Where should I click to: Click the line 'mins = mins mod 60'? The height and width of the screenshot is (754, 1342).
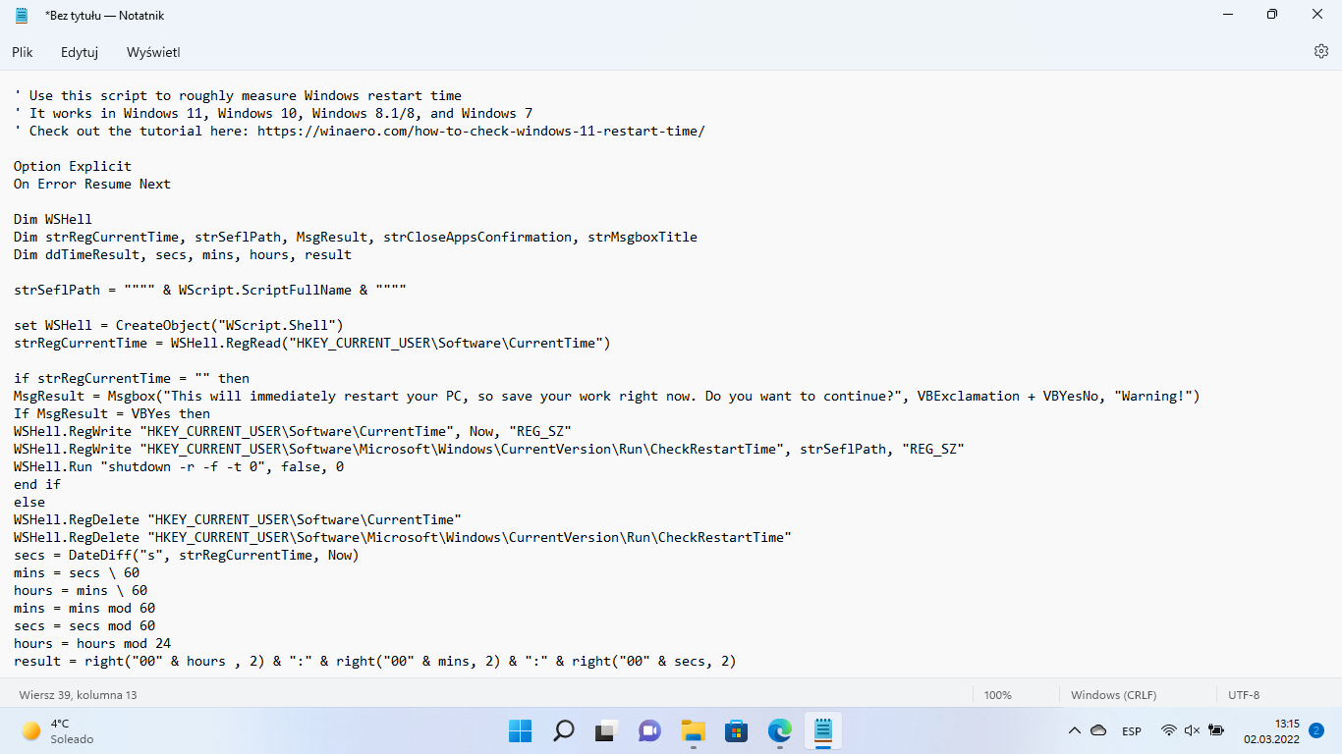tap(84, 608)
